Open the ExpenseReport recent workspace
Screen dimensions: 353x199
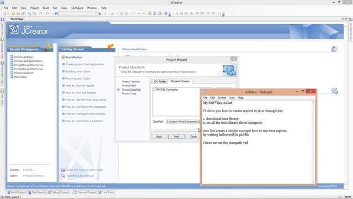click(24, 73)
